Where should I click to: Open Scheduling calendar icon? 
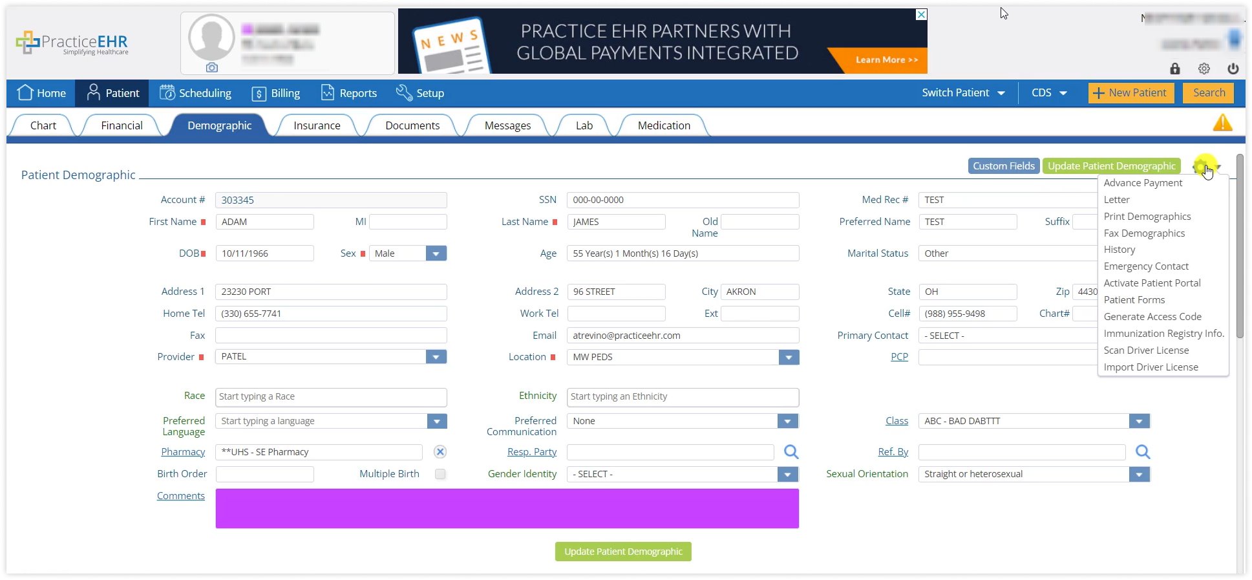(x=167, y=92)
